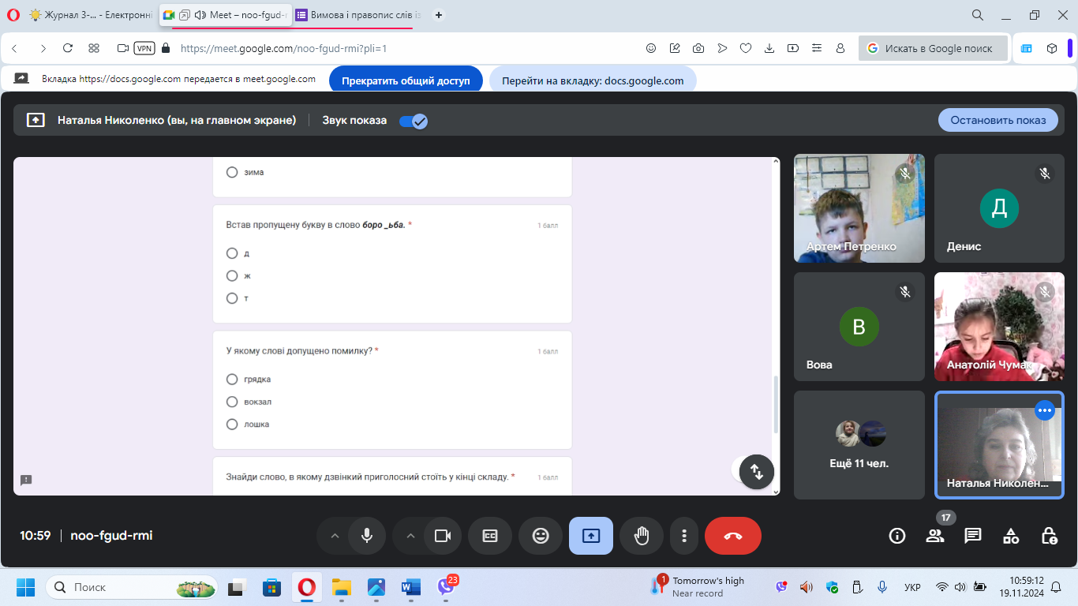Open host controls lock icon

(1049, 536)
